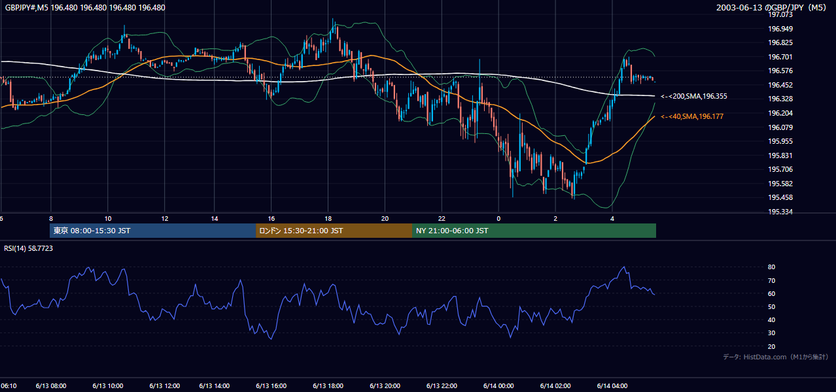Viewport: 836px width, 392px height.
Task: Click the 6/13 22:00 time axis label
Action: point(442,386)
